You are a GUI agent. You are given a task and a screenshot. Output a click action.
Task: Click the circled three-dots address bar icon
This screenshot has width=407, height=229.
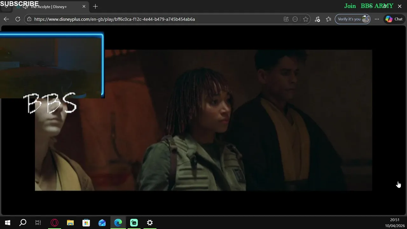click(295, 19)
